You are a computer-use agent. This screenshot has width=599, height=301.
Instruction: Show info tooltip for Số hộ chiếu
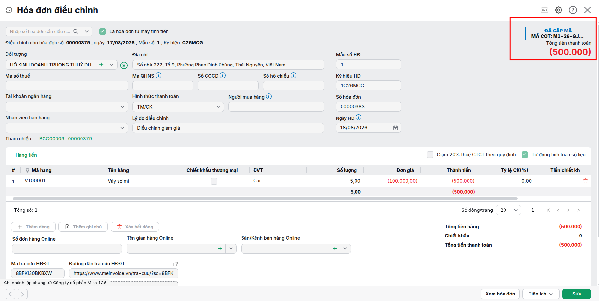pos(293,76)
